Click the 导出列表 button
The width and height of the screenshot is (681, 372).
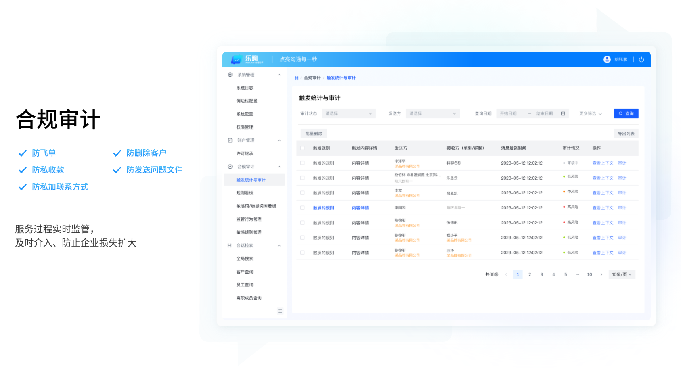[x=626, y=134]
